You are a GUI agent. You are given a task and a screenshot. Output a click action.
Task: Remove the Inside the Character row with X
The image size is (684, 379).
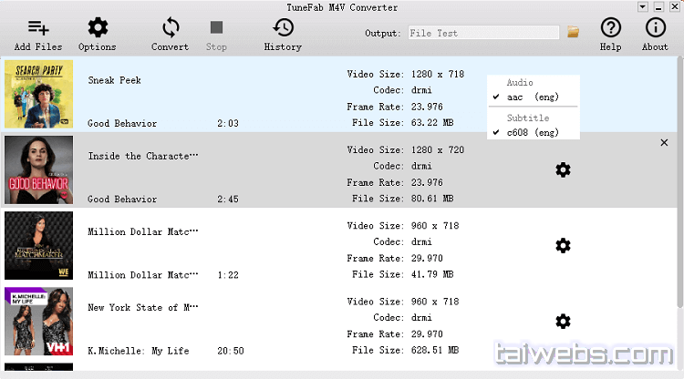663,142
